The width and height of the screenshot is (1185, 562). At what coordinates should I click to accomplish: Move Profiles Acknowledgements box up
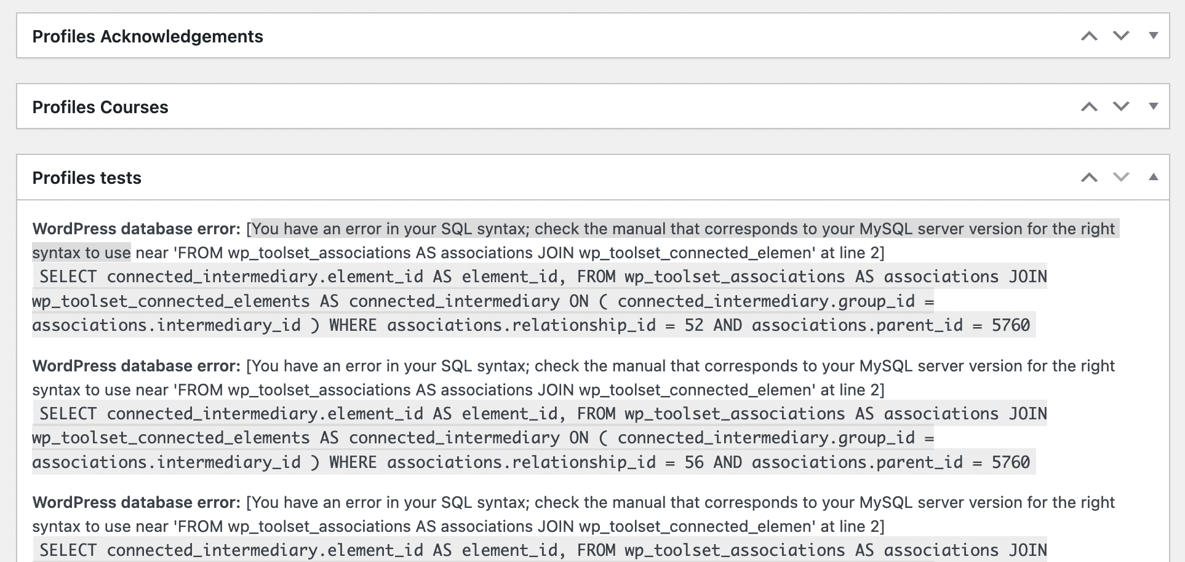coord(1089,36)
